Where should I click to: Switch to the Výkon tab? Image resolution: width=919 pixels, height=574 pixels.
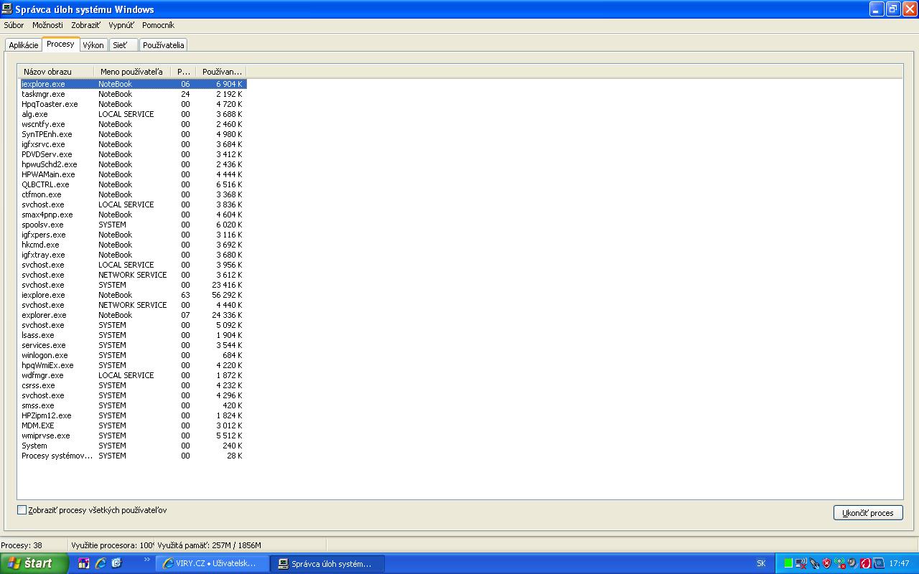93,45
